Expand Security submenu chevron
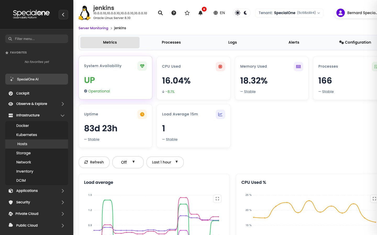This screenshot has height=235, width=377. (63, 202)
